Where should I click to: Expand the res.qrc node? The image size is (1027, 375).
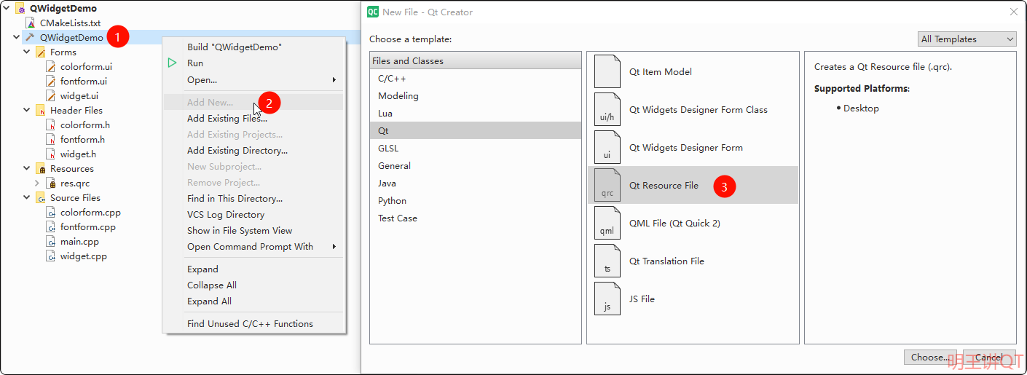click(37, 183)
